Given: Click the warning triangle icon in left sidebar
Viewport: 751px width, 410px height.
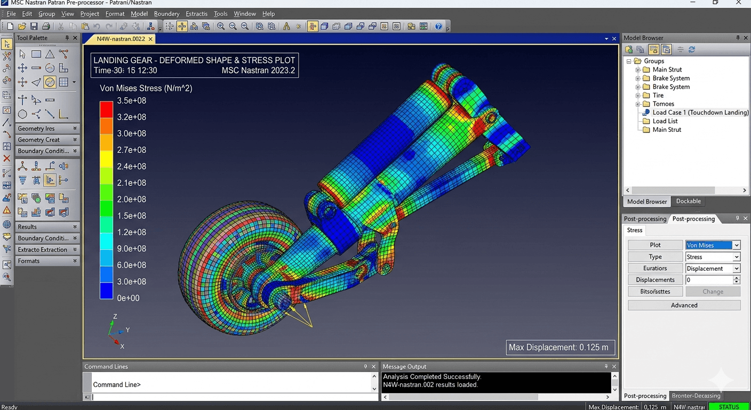Looking at the screenshot, I should (7, 211).
